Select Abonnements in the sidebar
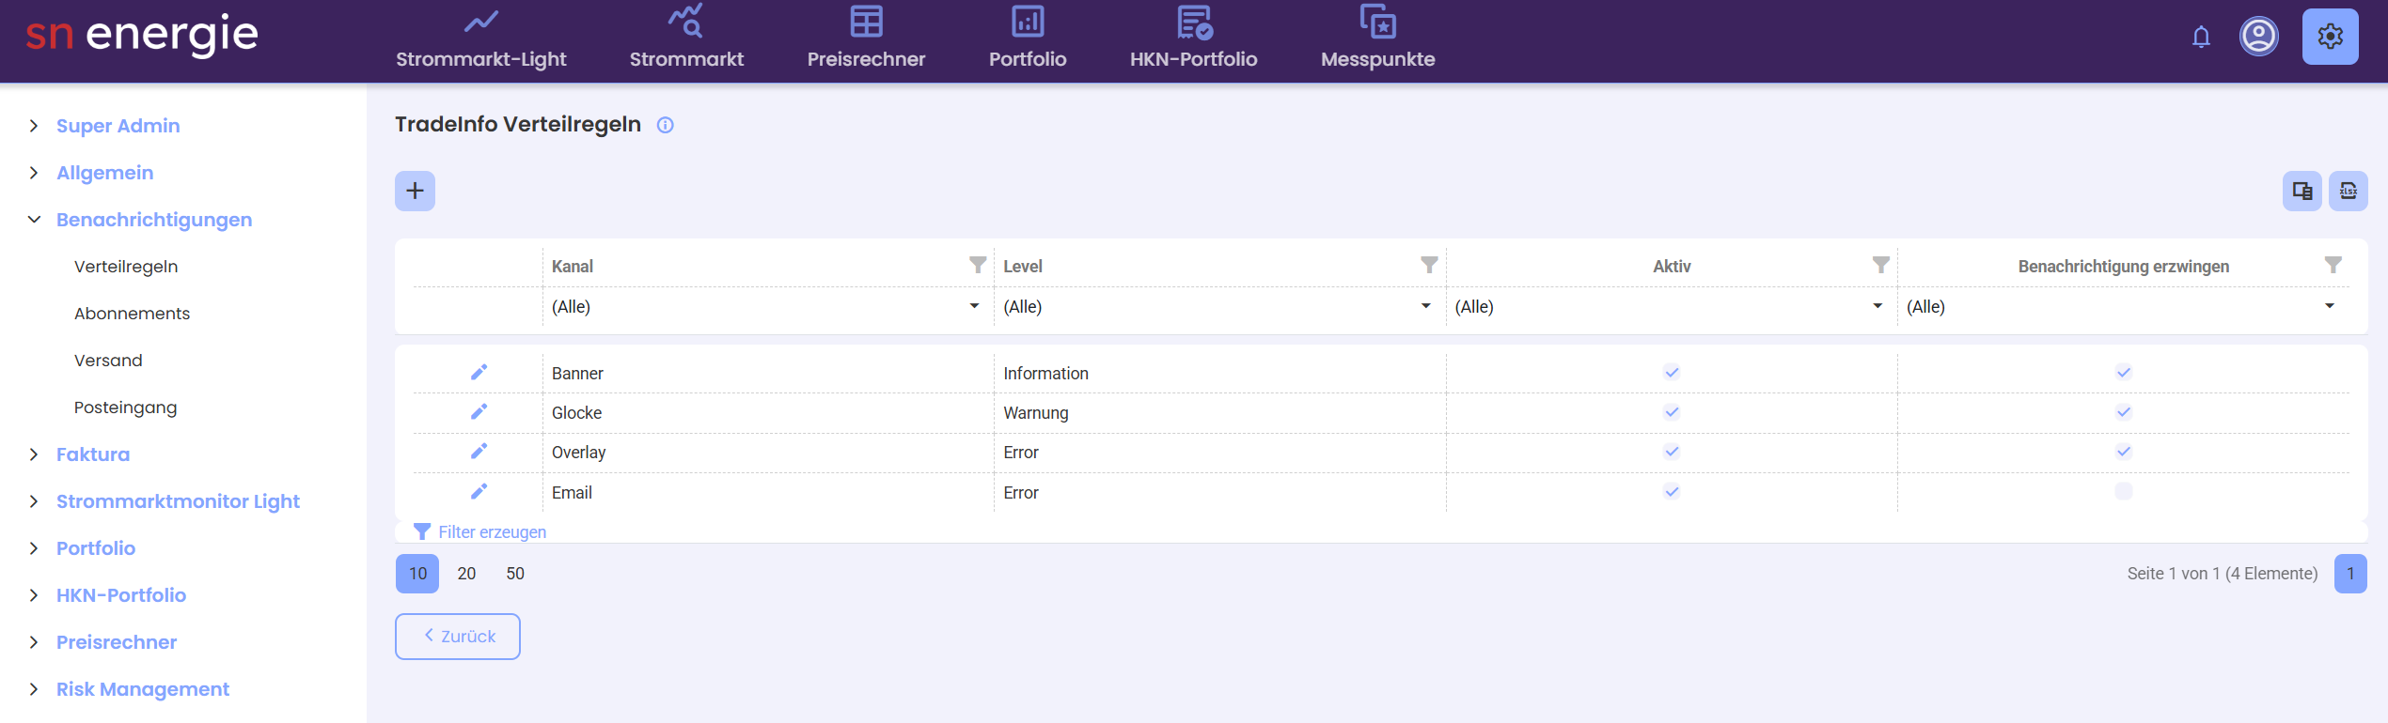The width and height of the screenshot is (2388, 723). tap(132, 314)
